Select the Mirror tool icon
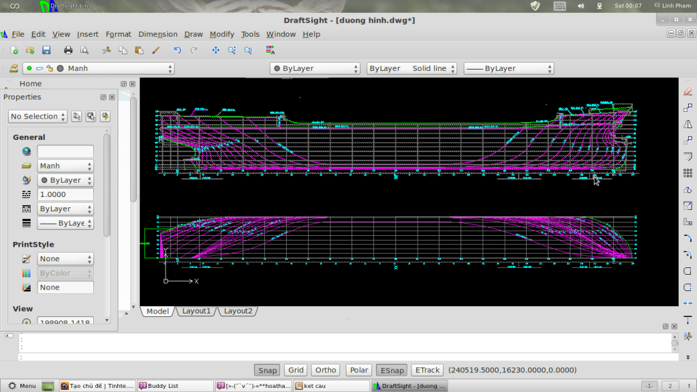697x392 pixels. click(x=687, y=124)
